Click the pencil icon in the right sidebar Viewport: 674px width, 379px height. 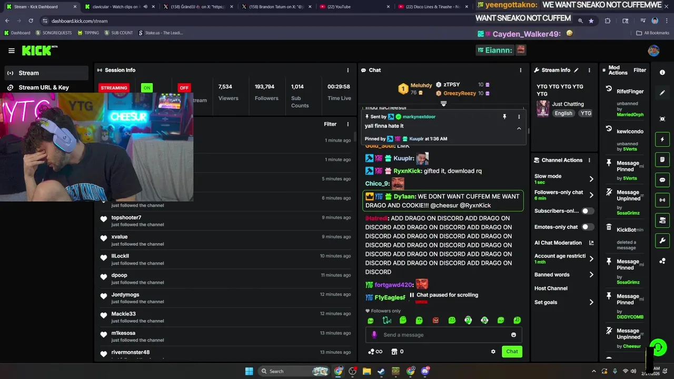[x=662, y=93]
